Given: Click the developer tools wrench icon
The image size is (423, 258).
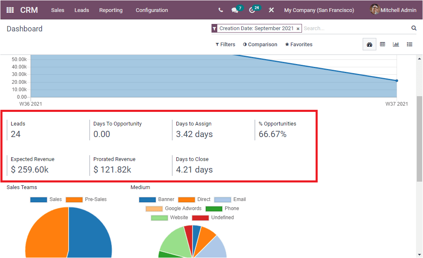Looking at the screenshot, I should coord(271,9).
